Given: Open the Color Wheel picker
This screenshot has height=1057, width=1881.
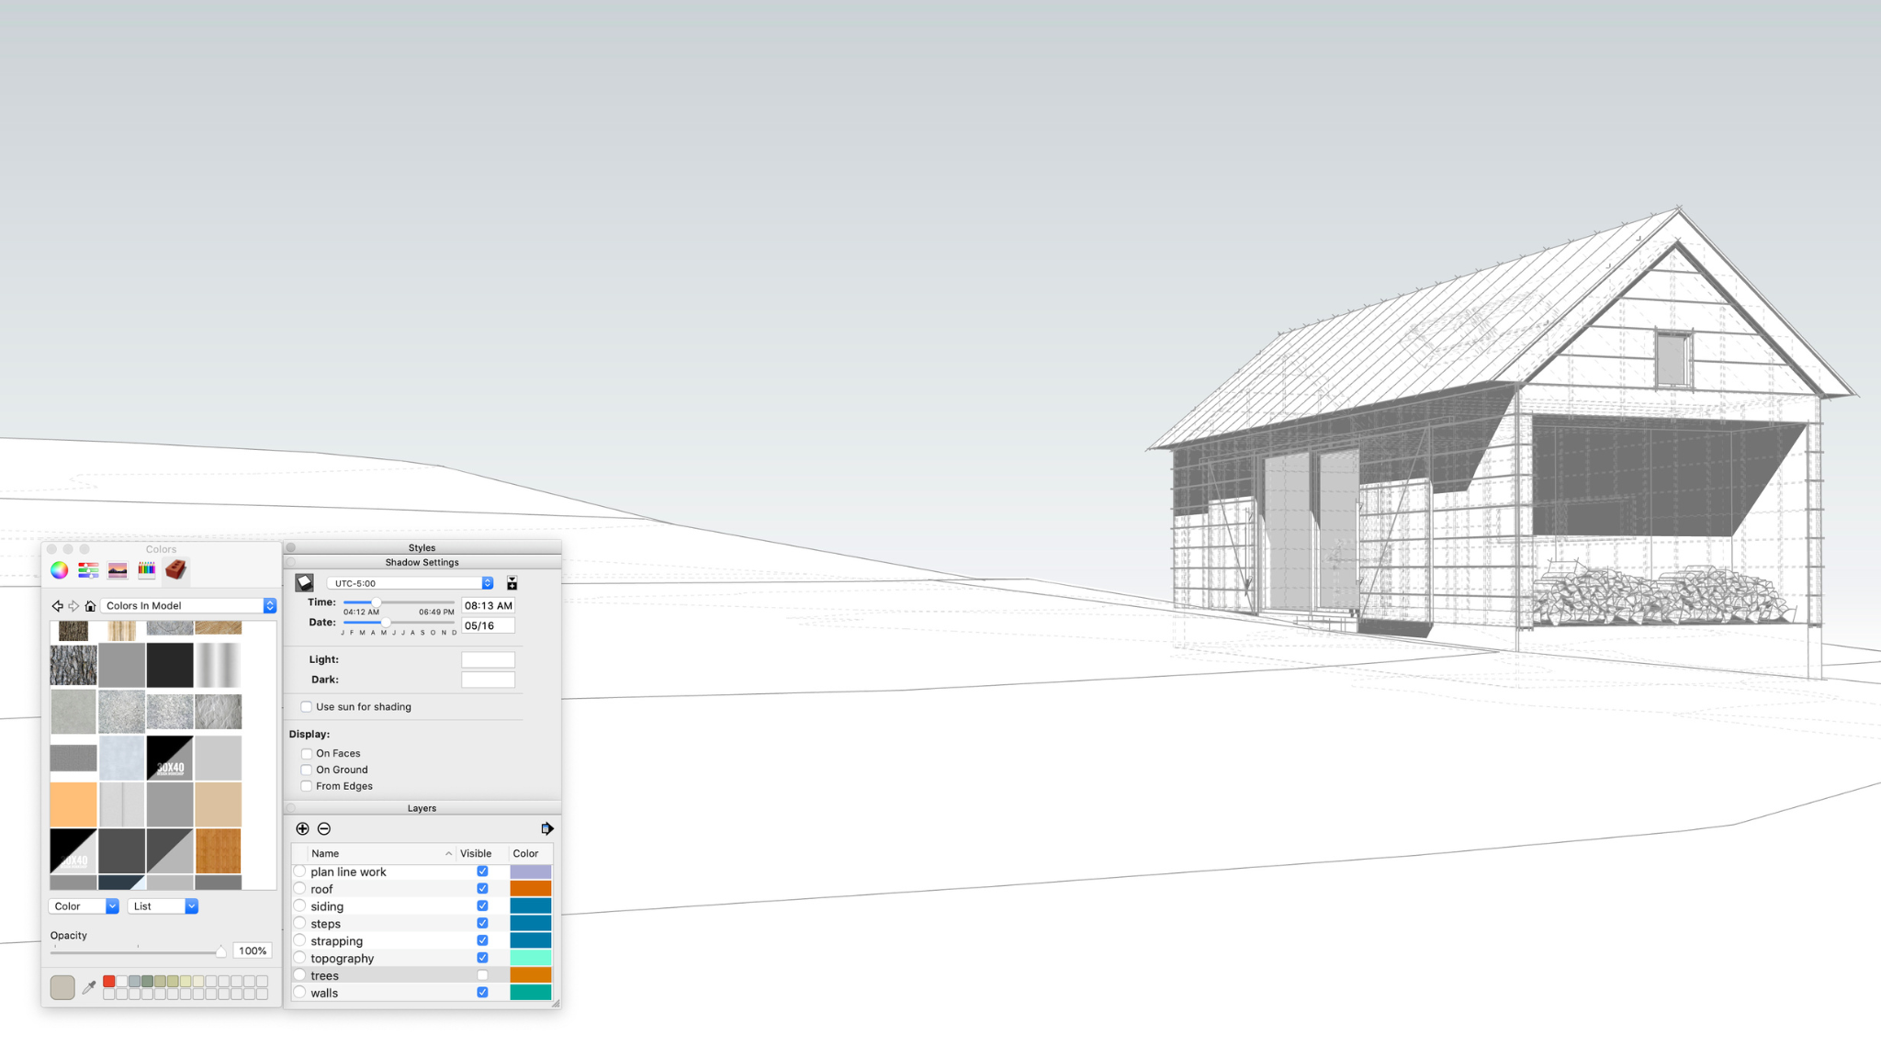Looking at the screenshot, I should tap(59, 569).
